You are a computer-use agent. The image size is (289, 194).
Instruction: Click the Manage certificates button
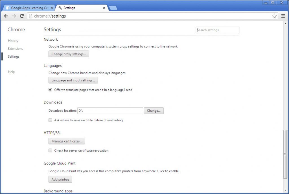[x=67, y=141]
